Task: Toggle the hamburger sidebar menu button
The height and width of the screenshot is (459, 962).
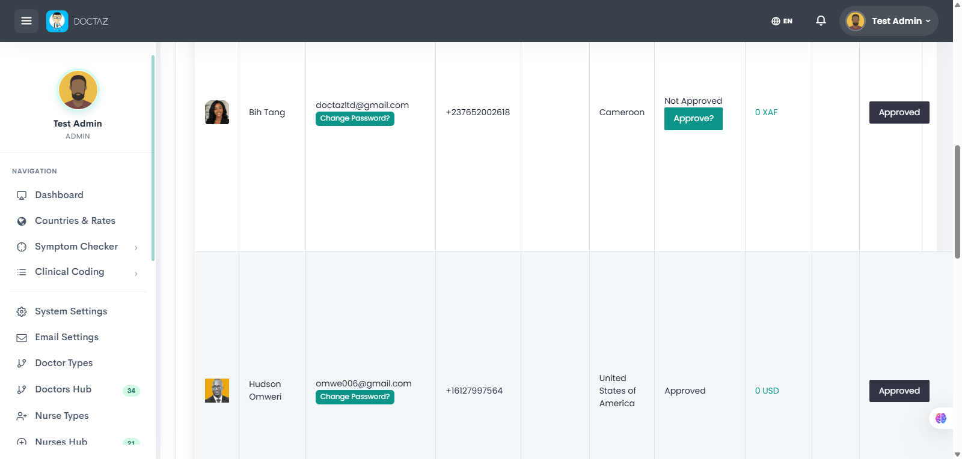Action: (x=26, y=21)
